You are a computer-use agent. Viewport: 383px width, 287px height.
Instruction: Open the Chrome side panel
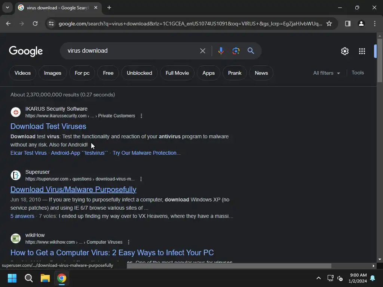[x=347, y=24]
